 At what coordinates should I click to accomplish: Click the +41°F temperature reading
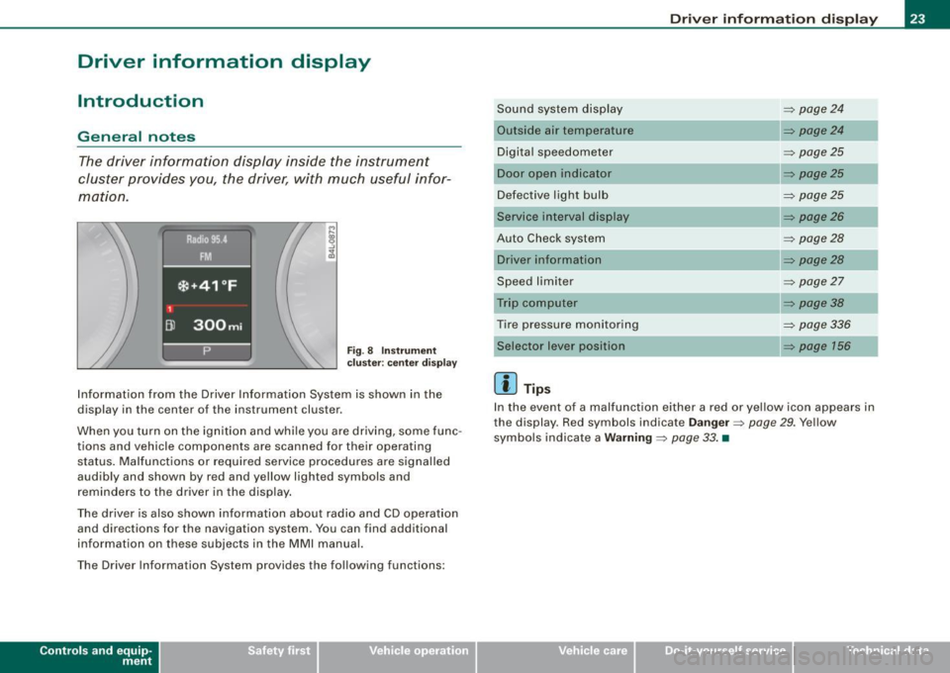coord(213,286)
